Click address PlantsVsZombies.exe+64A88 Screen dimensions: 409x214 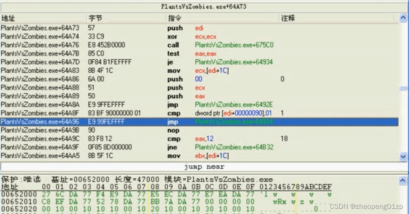point(40,88)
